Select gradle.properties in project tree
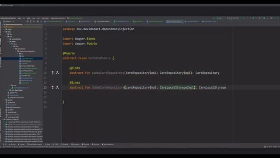280x158 pixels. point(13,107)
